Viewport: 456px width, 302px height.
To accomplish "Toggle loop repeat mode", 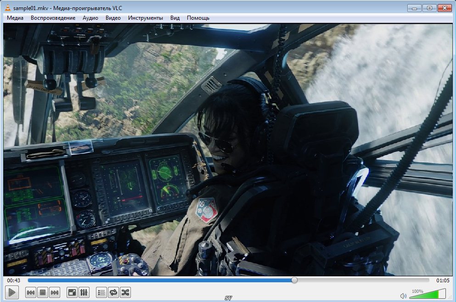I will 113,292.
